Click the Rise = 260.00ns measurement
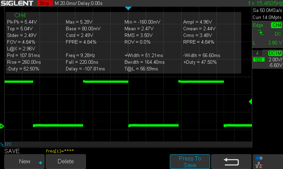Image resolution: width=283 pixels, height=169 pixels. point(24,62)
